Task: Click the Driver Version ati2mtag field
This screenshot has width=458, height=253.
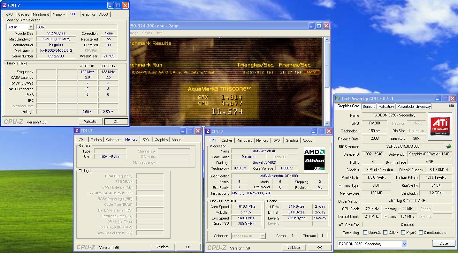Action: tap(407, 201)
